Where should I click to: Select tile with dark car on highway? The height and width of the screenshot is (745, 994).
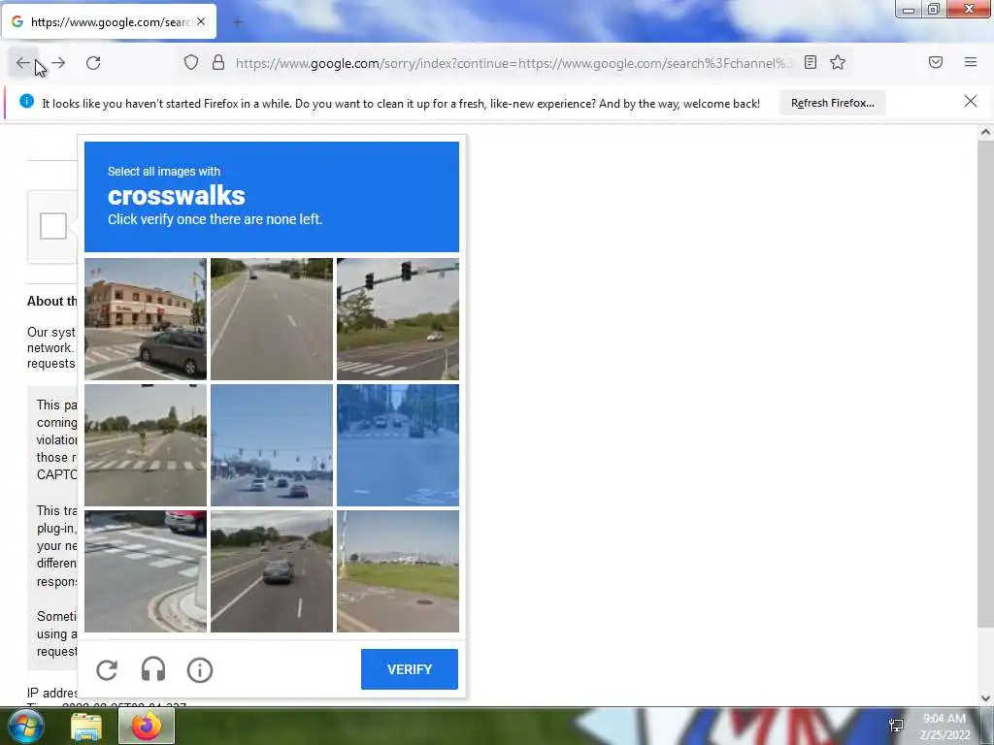[x=272, y=571]
